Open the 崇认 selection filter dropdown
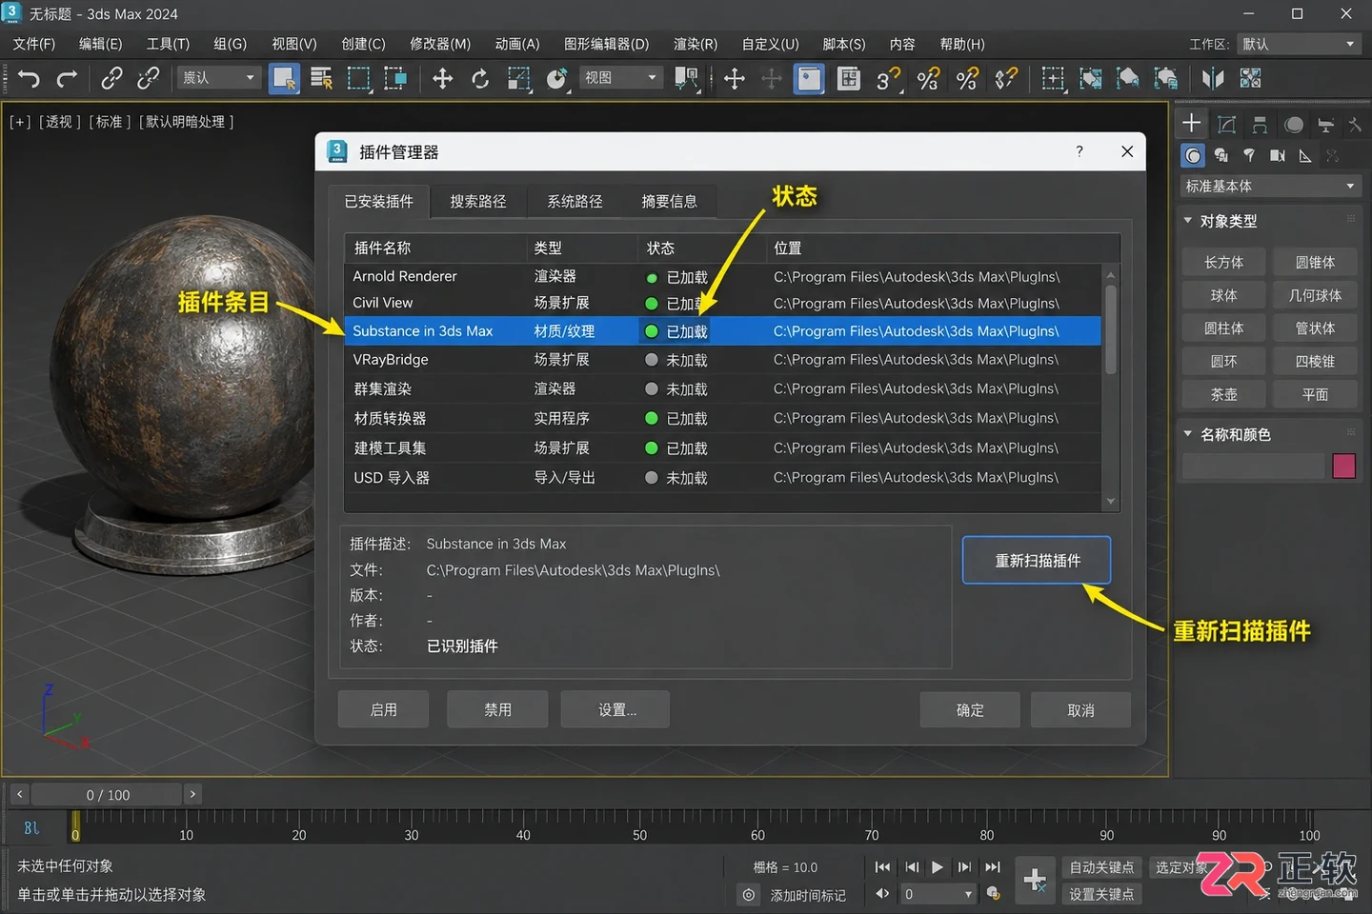Image resolution: width=1372 pixels, height=914 pixels. click(x=219, y=78)
